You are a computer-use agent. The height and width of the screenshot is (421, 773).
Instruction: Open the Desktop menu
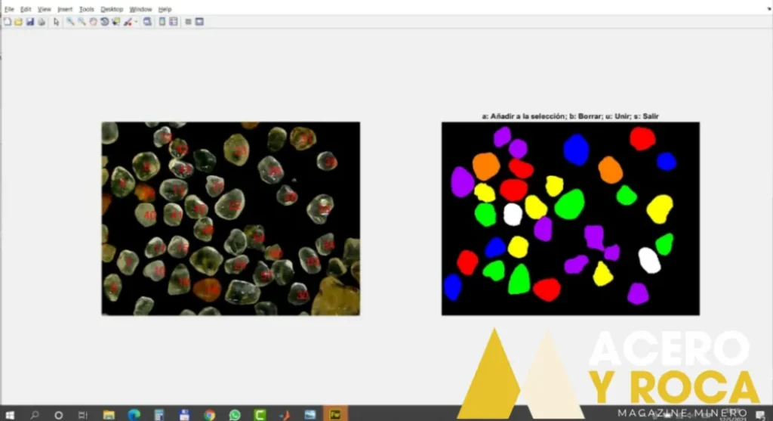[112, 9]
